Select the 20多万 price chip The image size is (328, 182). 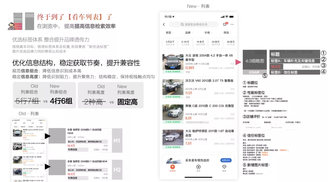(215, 43)
